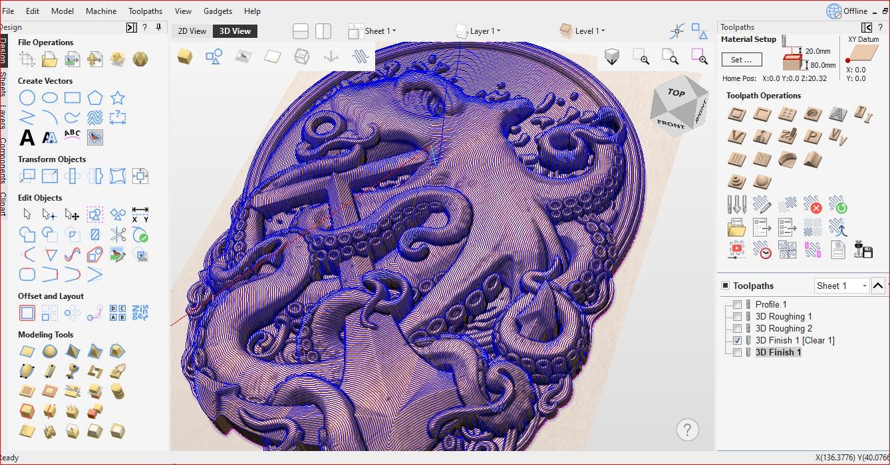Screen dimensions: 890x465
Task: Switch to the 3D View tab
Action: pyautogui.click(x=235, y=31)
